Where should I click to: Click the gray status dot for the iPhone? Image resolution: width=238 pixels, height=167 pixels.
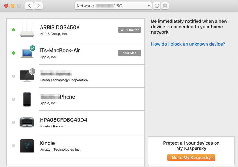pos(14,99)
